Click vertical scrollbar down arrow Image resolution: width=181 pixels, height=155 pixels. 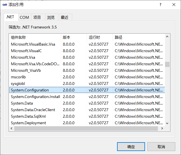[x=167, y=123]
